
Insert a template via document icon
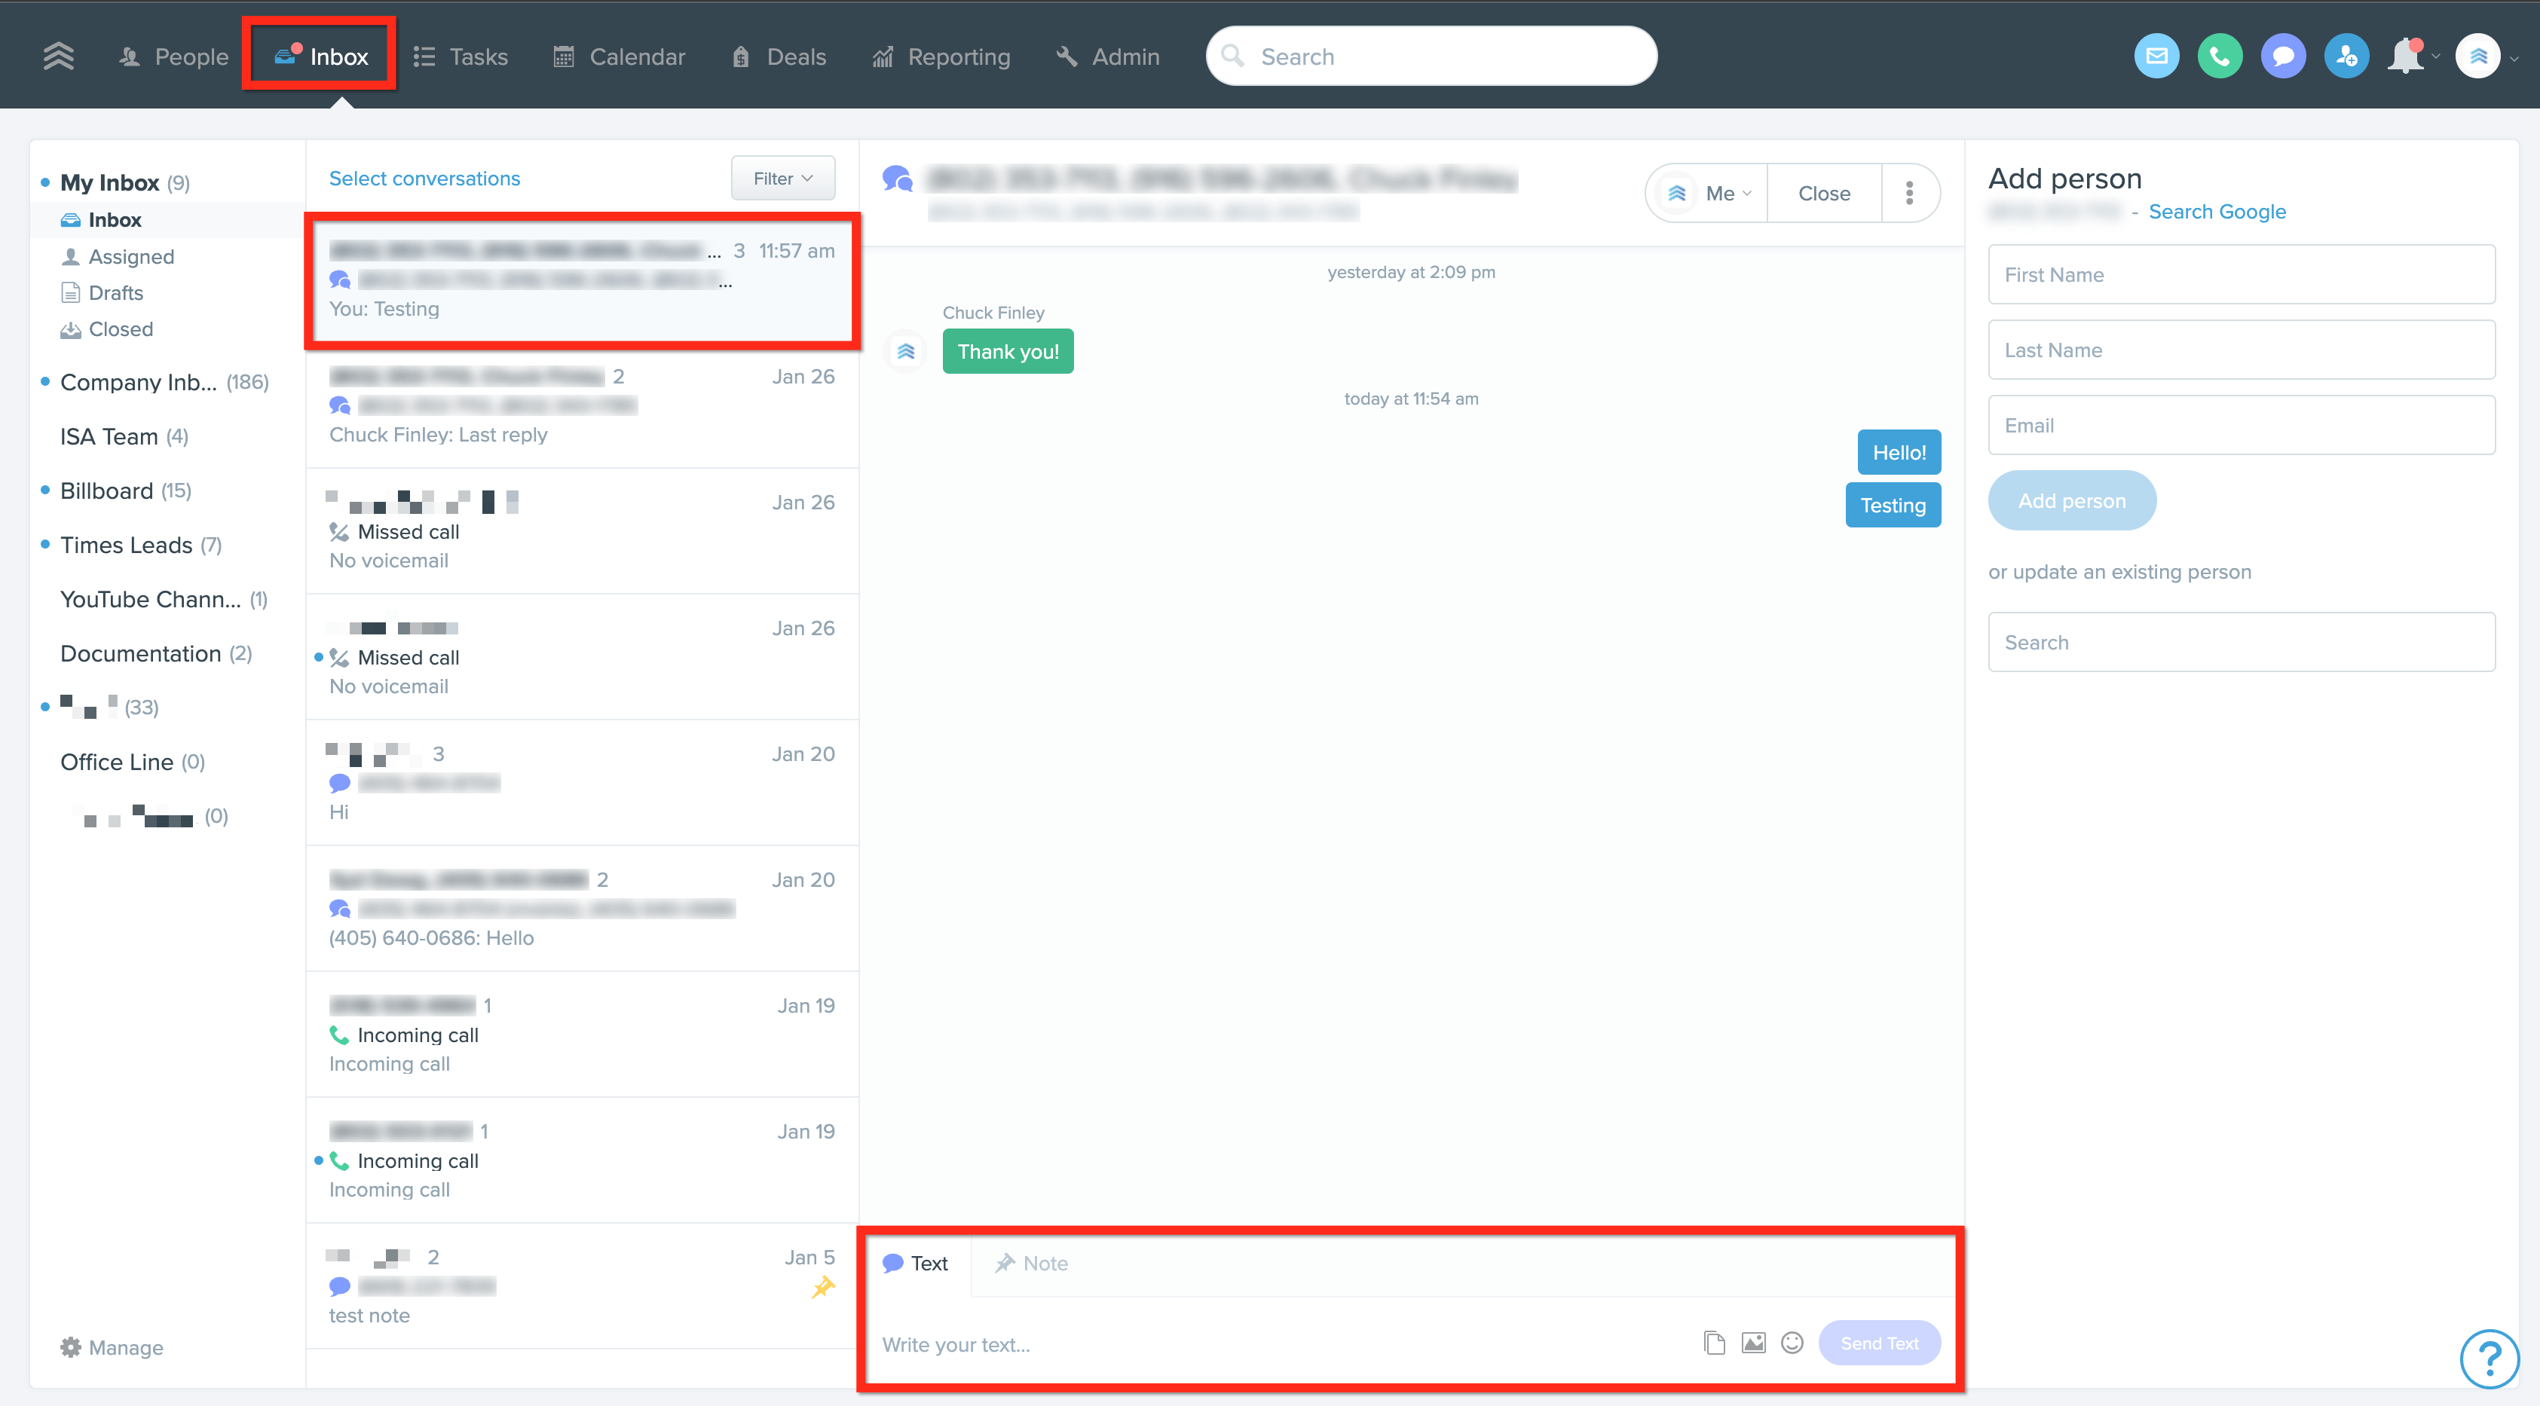click(x=1714, y=1343)
